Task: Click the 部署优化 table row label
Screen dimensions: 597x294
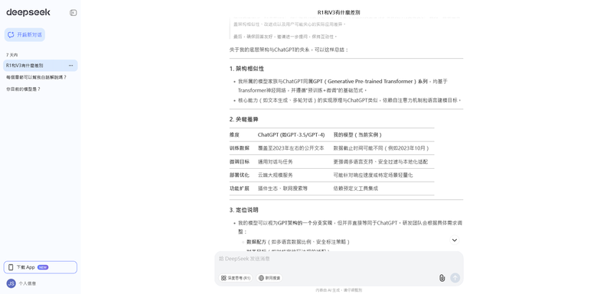Action: tap(240, 175)
